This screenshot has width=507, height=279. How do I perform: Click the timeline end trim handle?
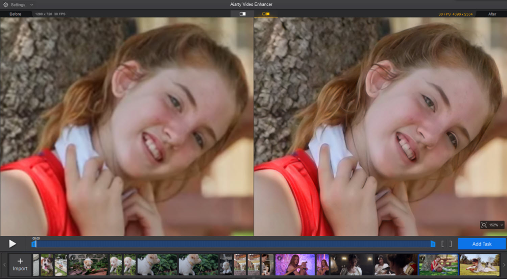433,244
